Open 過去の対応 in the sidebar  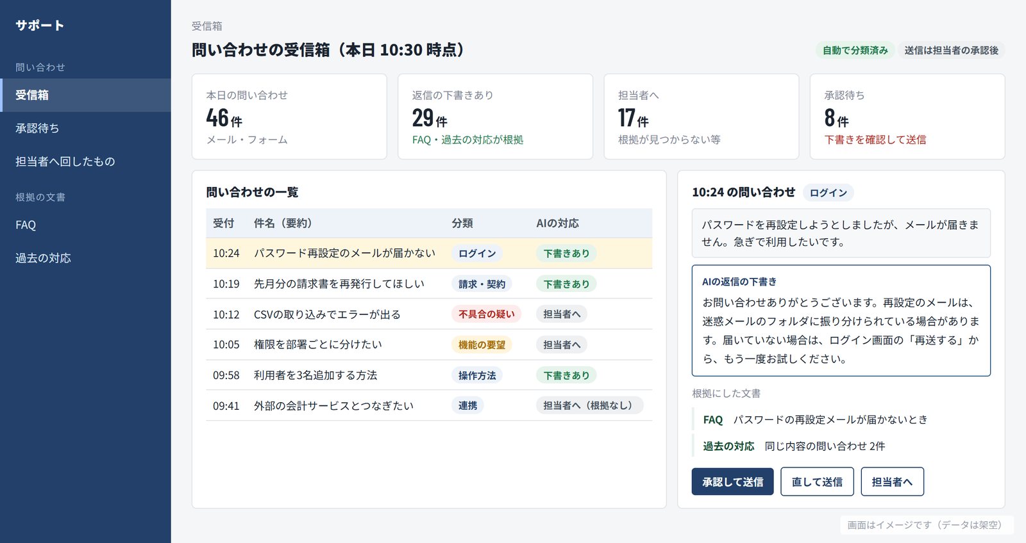[x=85, y=259]
